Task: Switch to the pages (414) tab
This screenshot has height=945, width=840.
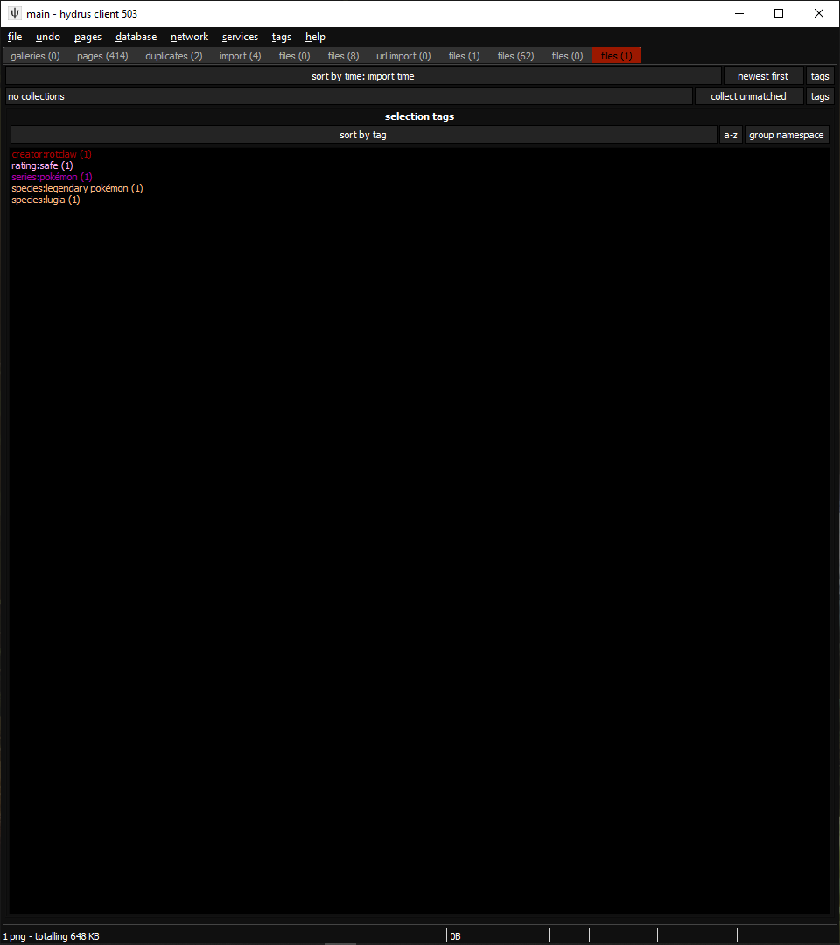Action: click(x=101, y=55)
